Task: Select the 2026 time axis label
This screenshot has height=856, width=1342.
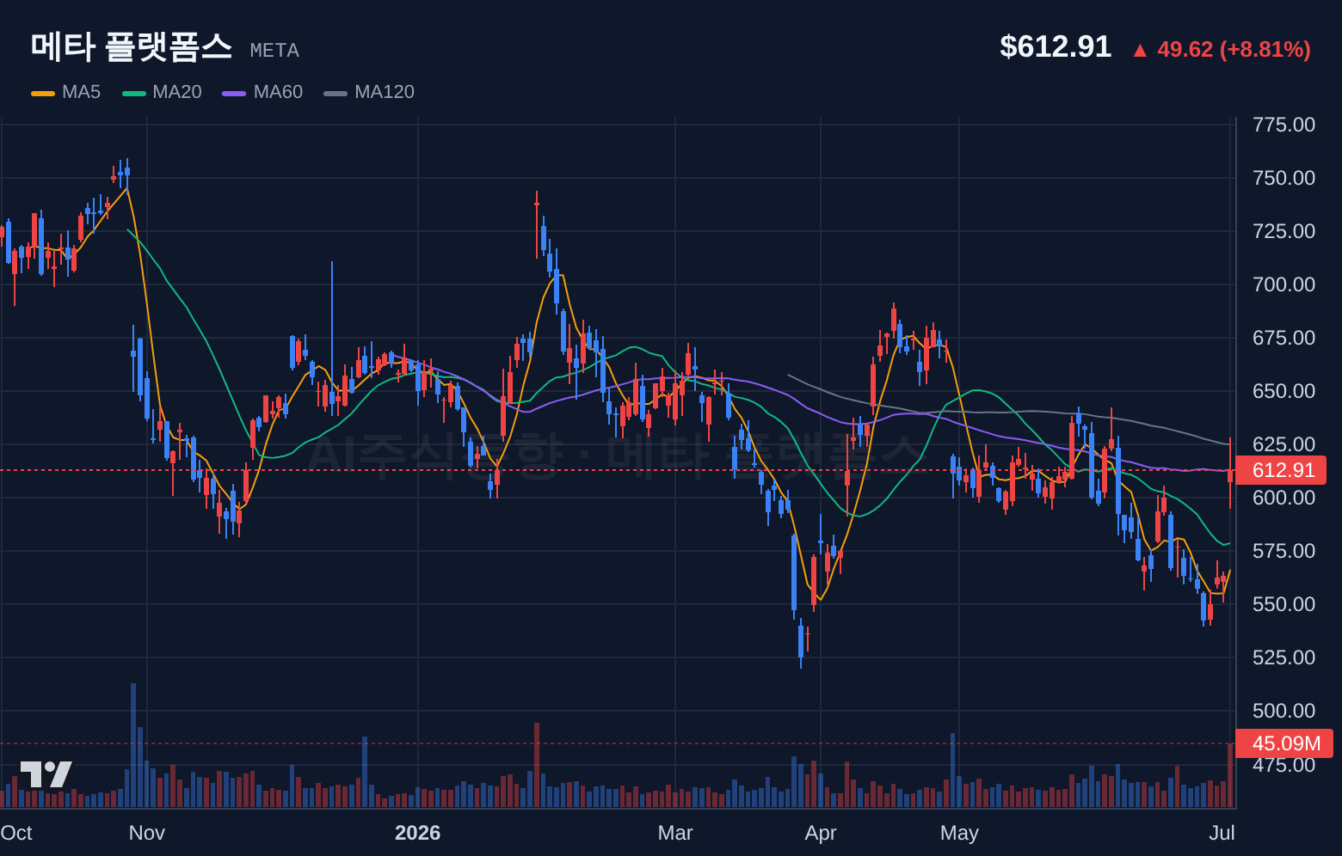Action: click(417, 833)
